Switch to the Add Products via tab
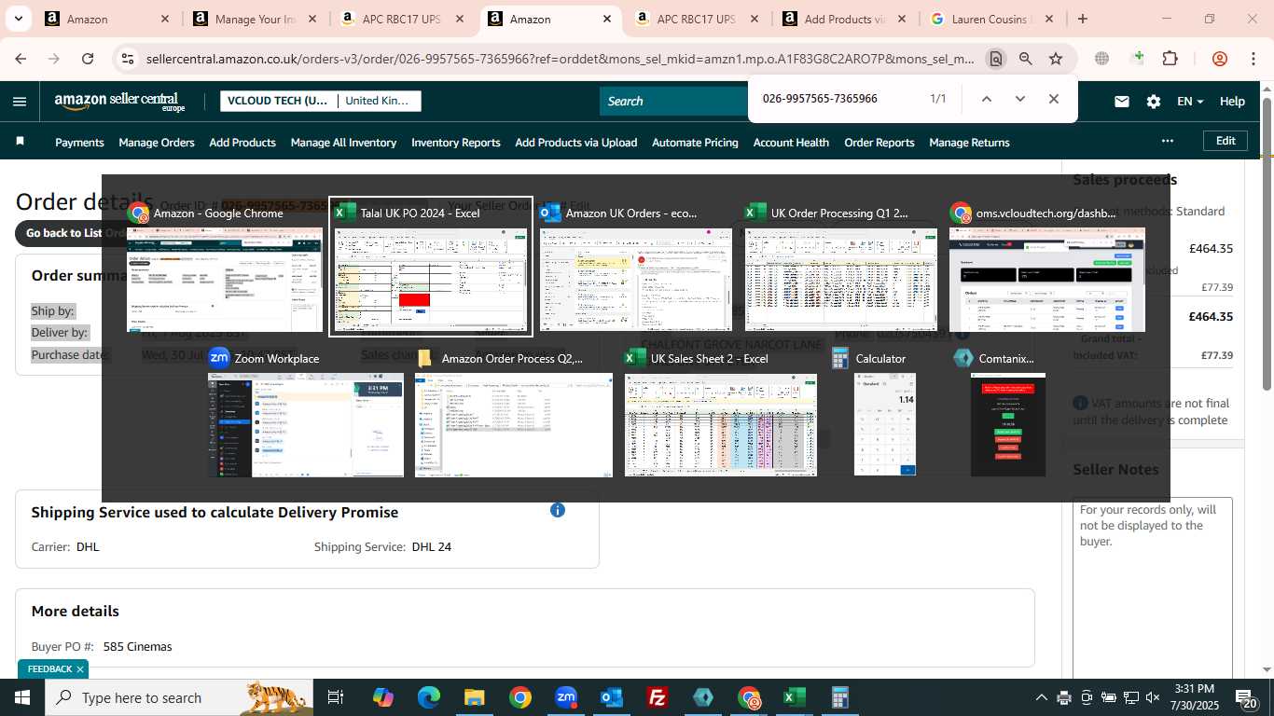 tap(844, 19)
